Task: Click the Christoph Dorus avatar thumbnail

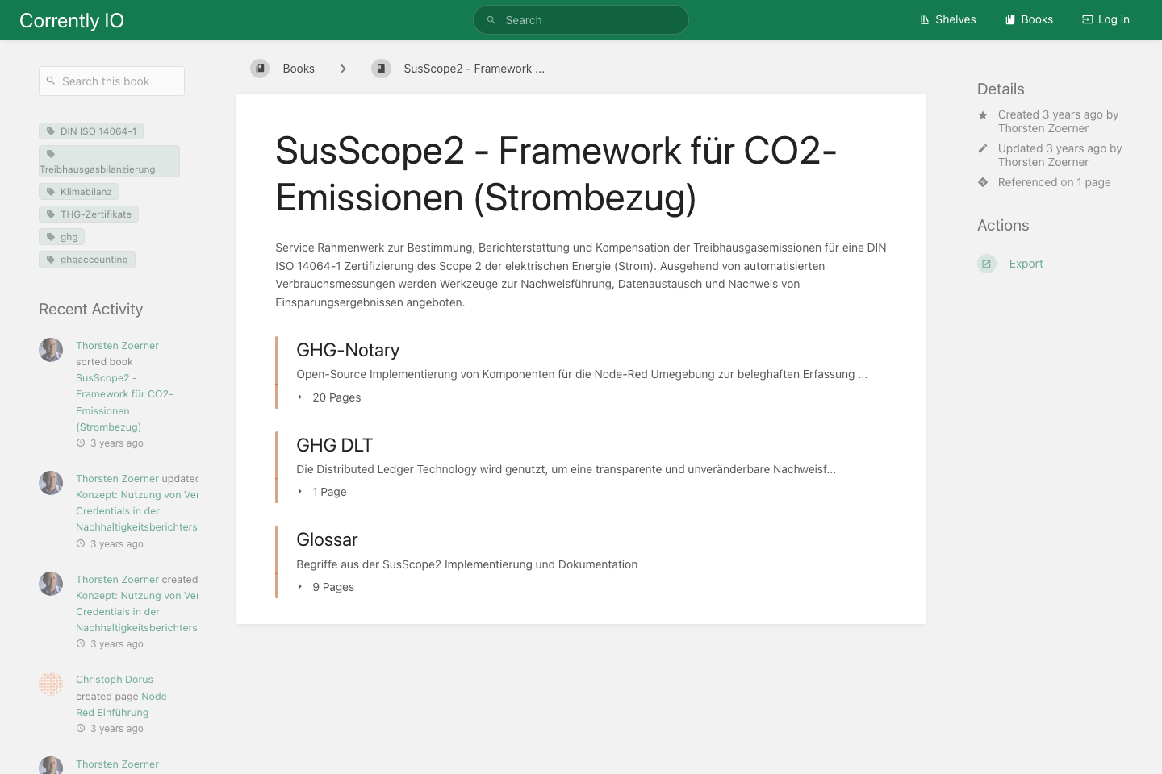Action: 51,684
